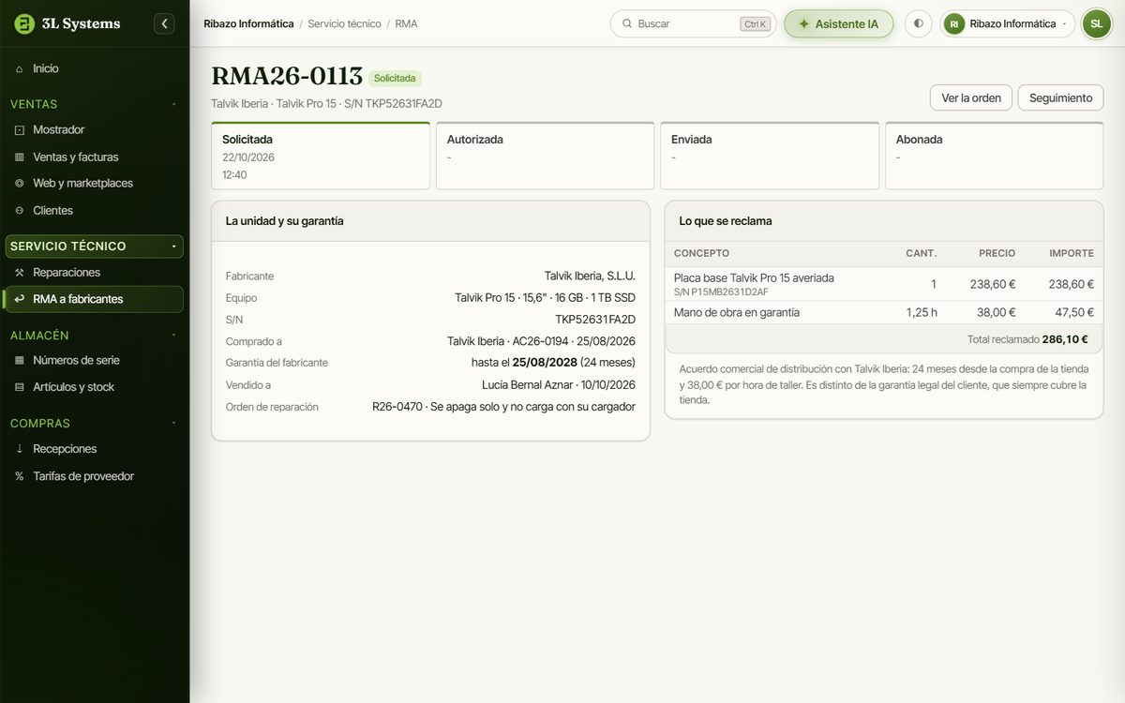The width and height of the screenshot is (1125, 703).
Task: Open the Ribazo Informática company dropdown
Action: point(1008,23)
